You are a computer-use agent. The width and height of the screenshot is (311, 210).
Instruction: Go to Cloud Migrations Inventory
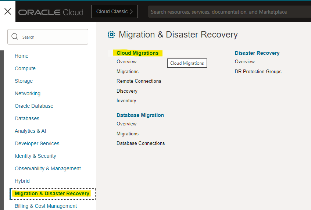pyautogui.click(x=126, y=100)
